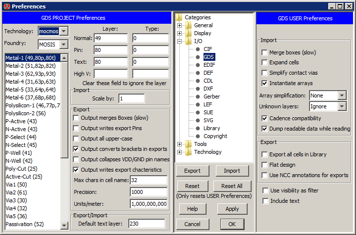Viewport: 356px width, 235px height.
Task: Enable Merge boxes (slow) import option
Action: (x=264, y=52)
